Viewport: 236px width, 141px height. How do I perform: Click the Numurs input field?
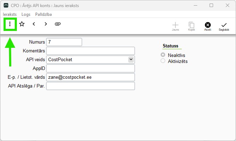(x=64, y=42)
